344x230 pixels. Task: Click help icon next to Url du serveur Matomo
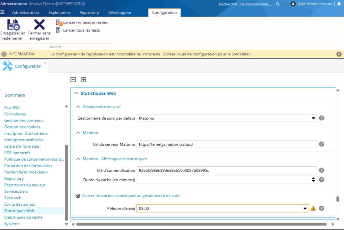click(322, 144)
